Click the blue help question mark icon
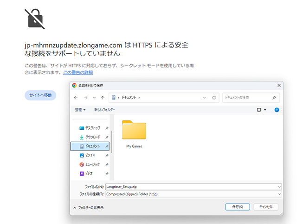 (x=277, y=110)
